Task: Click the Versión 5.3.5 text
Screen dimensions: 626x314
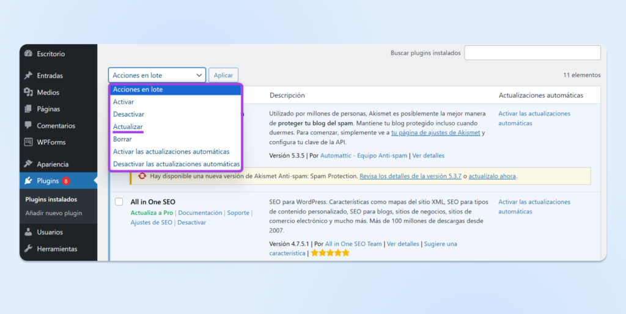Action: point(287,156)
